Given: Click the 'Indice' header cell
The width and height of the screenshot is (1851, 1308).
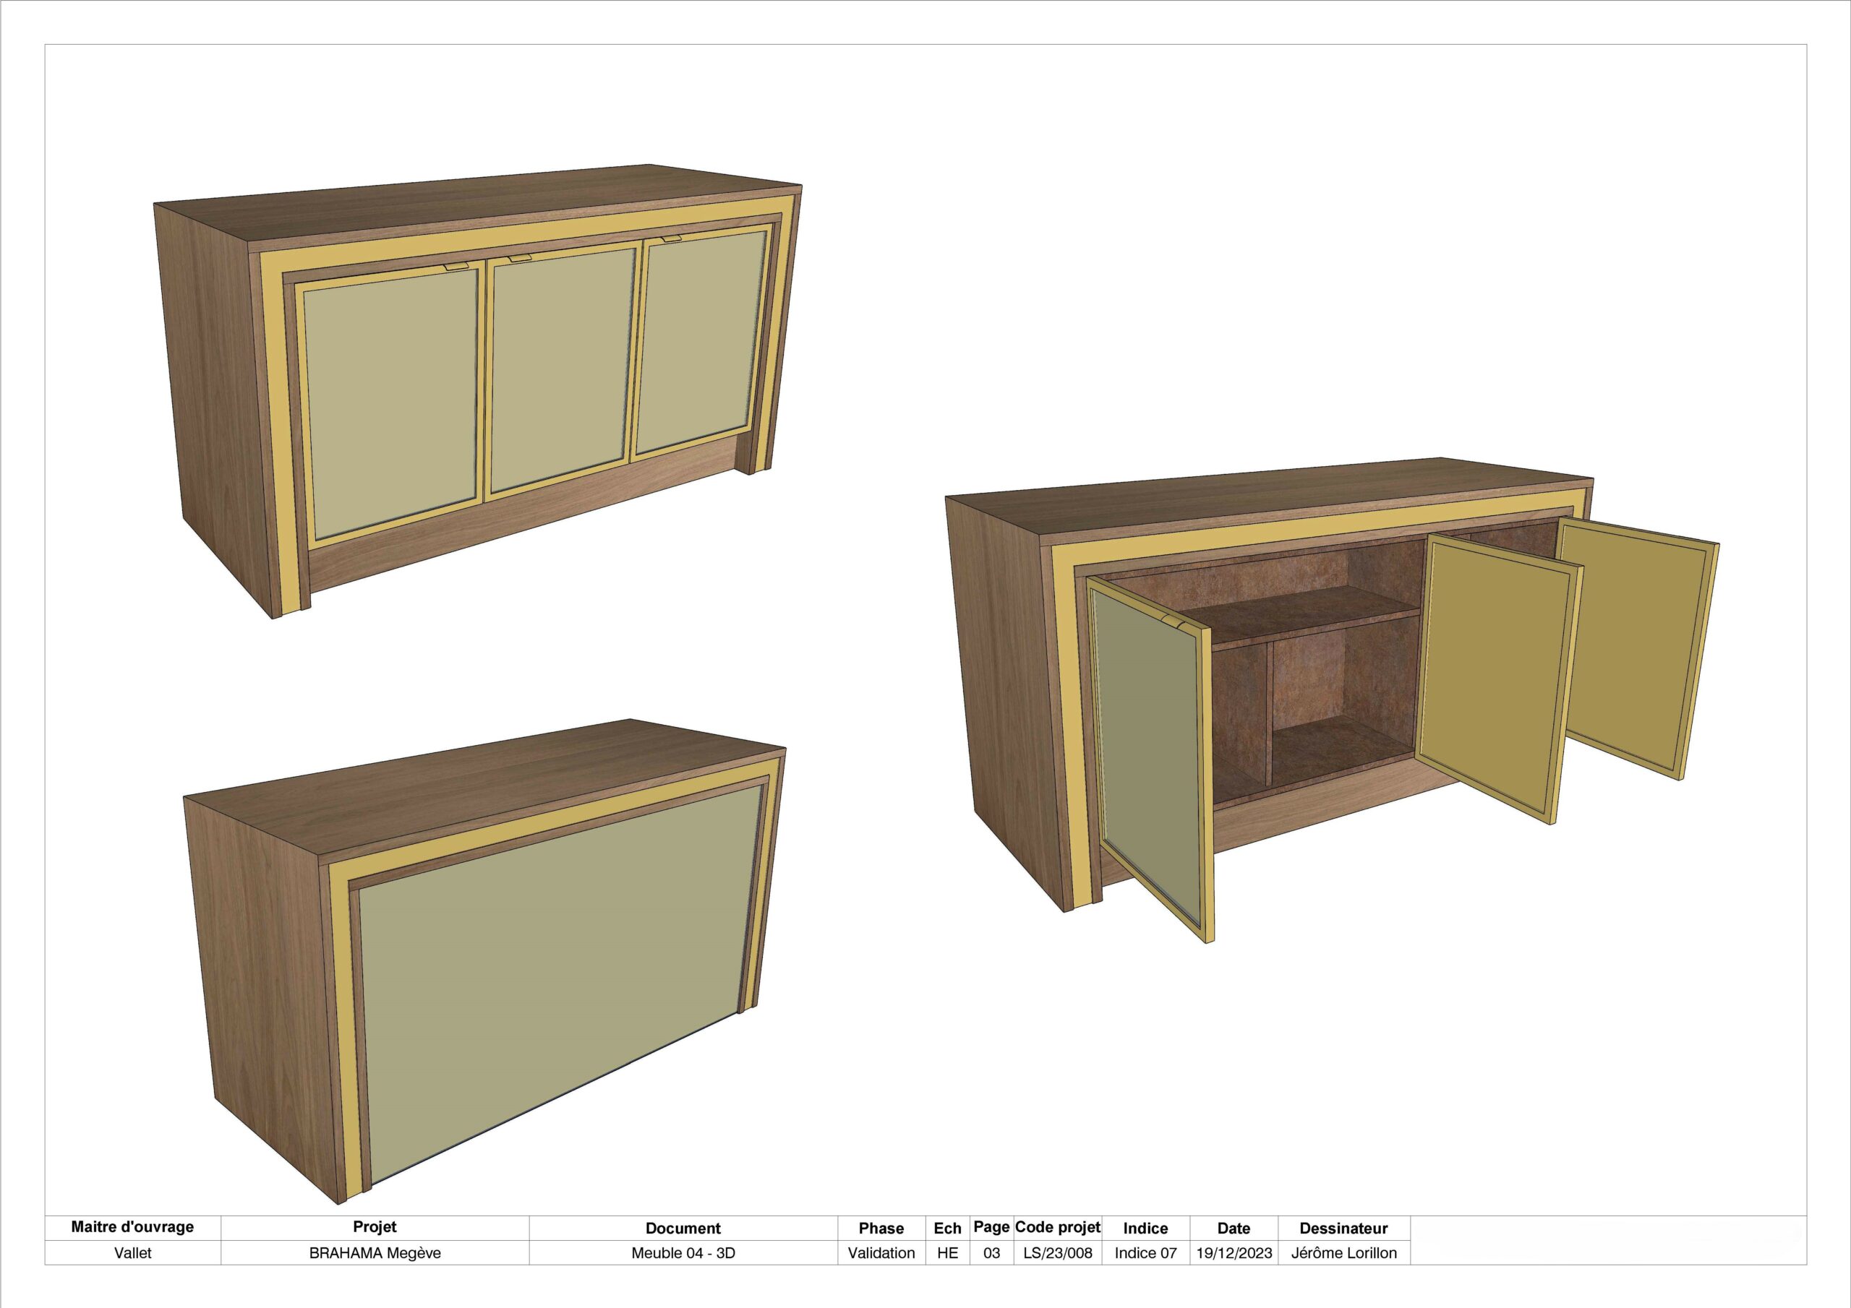Looking at the screenshot, I should click(x=1145, y=1229).
